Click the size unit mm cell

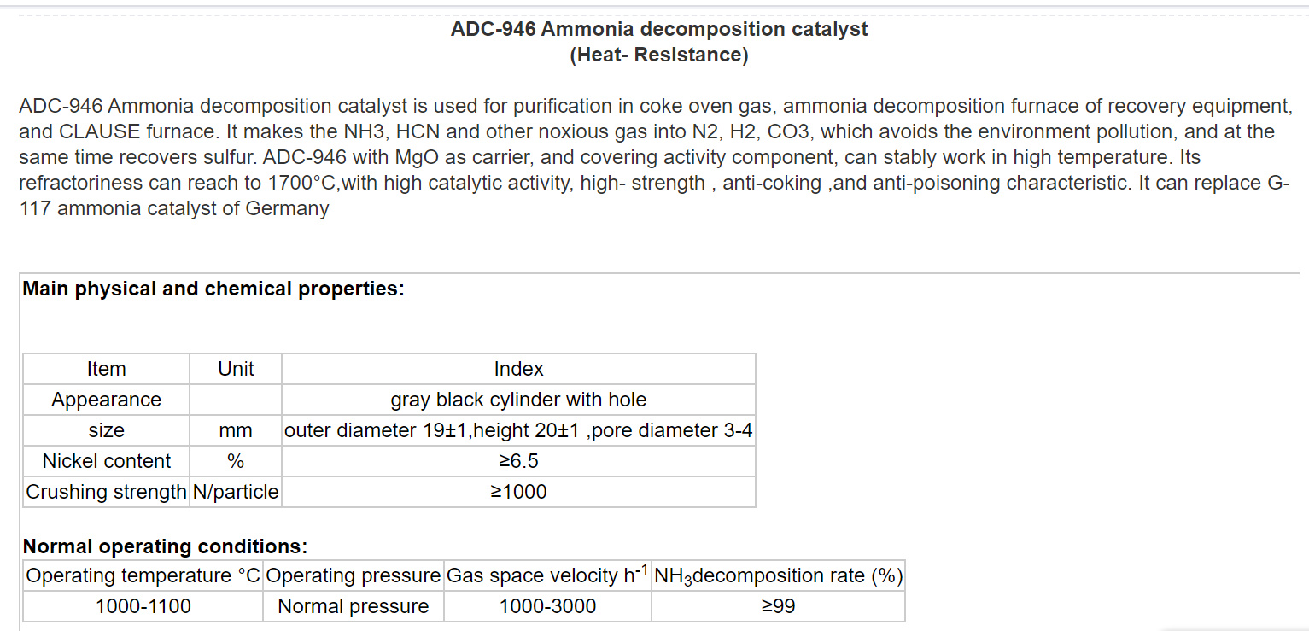point(236,430)
